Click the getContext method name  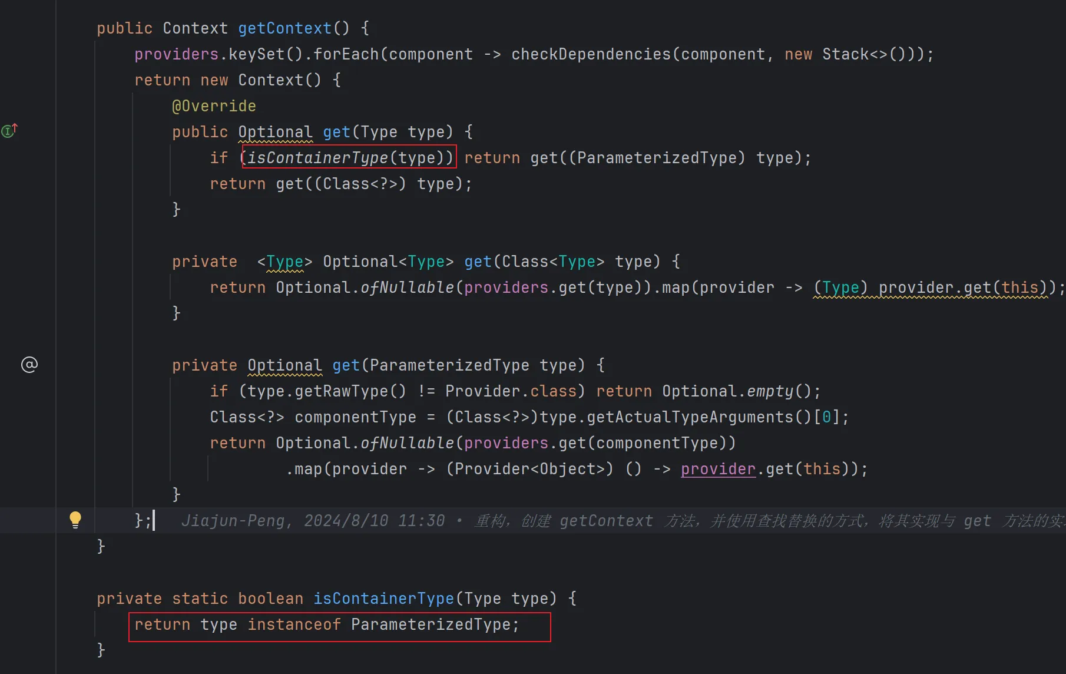pyautogui.click(x=284, y=27)
